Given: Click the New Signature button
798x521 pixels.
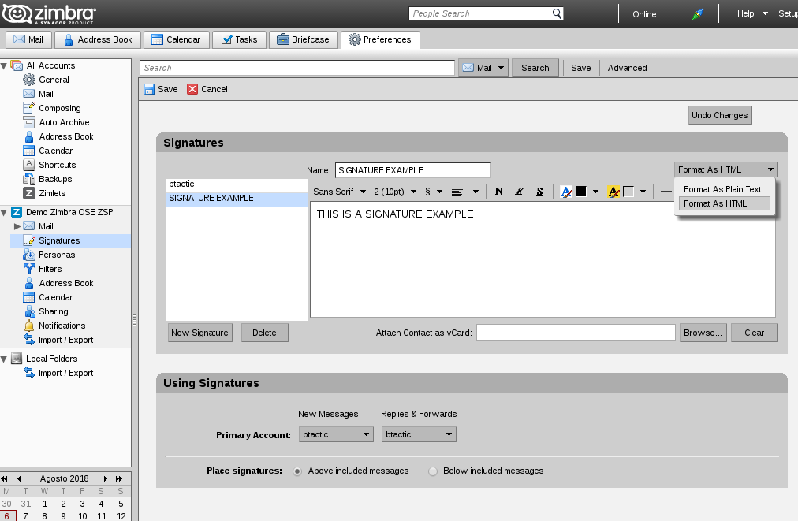Looking at the screenshot, I should 199,333.
